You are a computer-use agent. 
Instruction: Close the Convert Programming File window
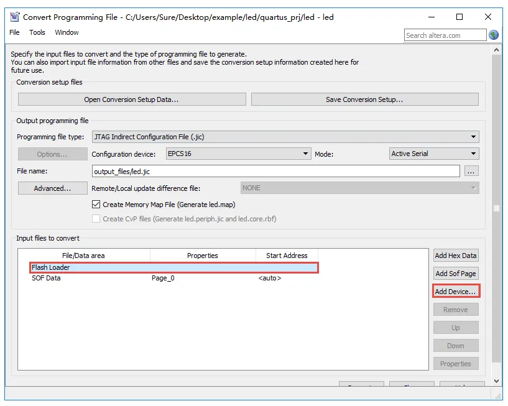(x=488, y=17)
